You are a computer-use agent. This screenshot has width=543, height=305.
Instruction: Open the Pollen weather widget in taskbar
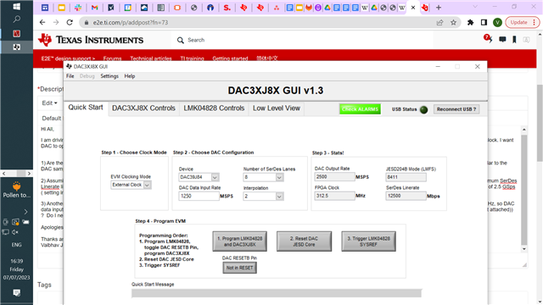16,190
